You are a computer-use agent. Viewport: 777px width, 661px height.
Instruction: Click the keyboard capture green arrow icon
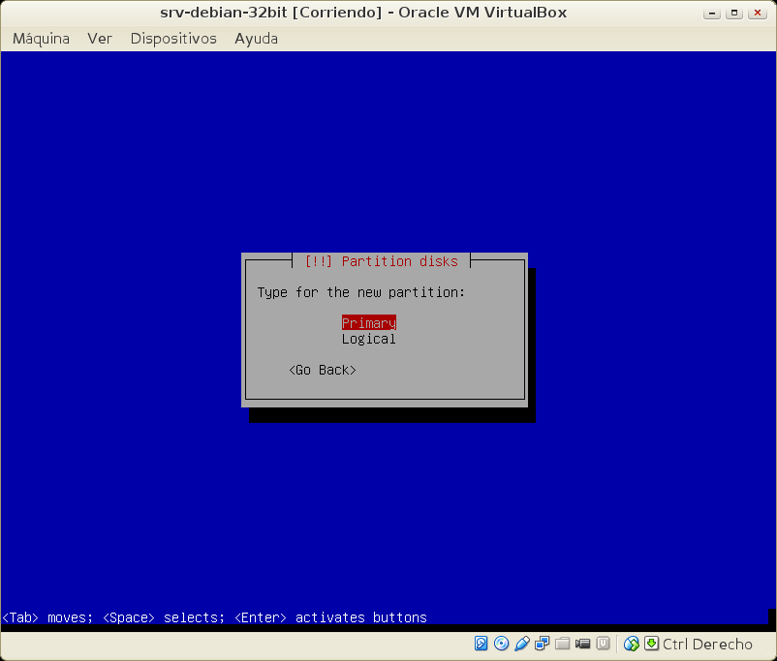(x=651, y=644)
